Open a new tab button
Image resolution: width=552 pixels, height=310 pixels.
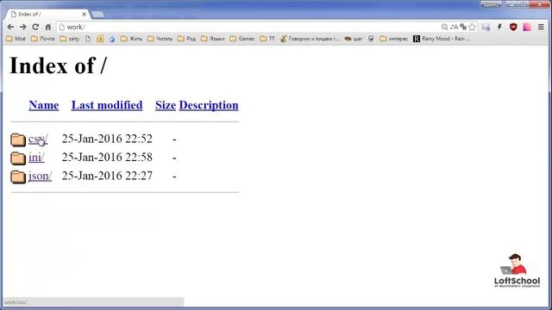click(97, 15)
